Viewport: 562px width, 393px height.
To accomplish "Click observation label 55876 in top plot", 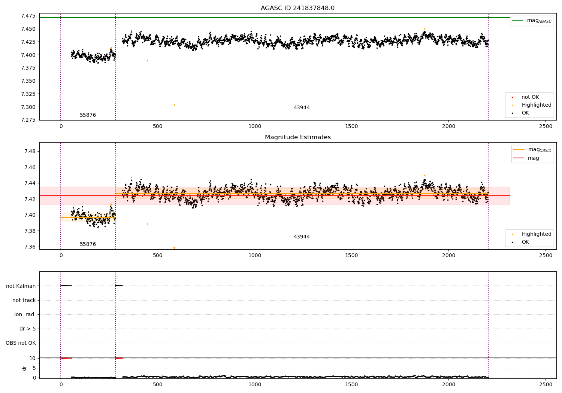I will click(88, 115).
